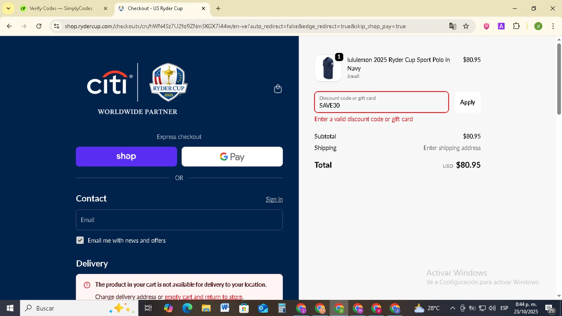Open File Explorer from the taskbar
562x316 pixels.
[x=206, y=308]
